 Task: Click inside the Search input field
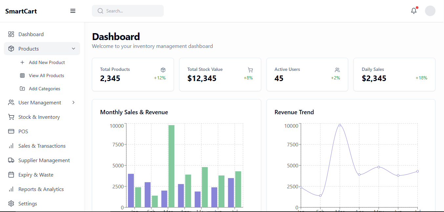131,11
